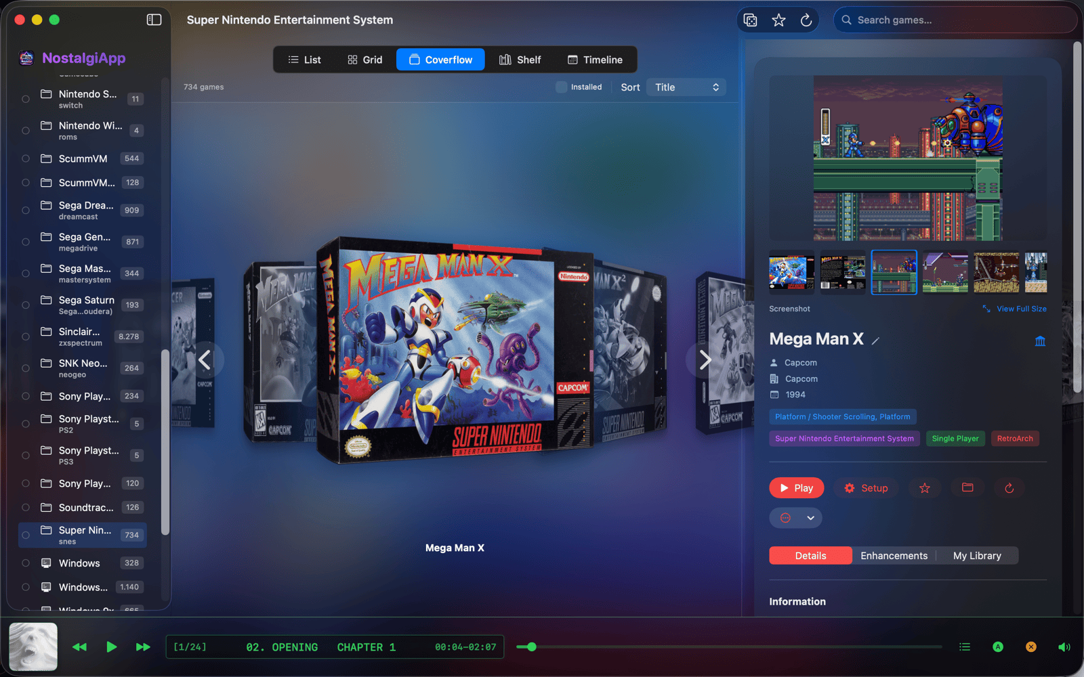
Task: Seek the soundtrack progress slider
Action: click(x=729, y=647)
